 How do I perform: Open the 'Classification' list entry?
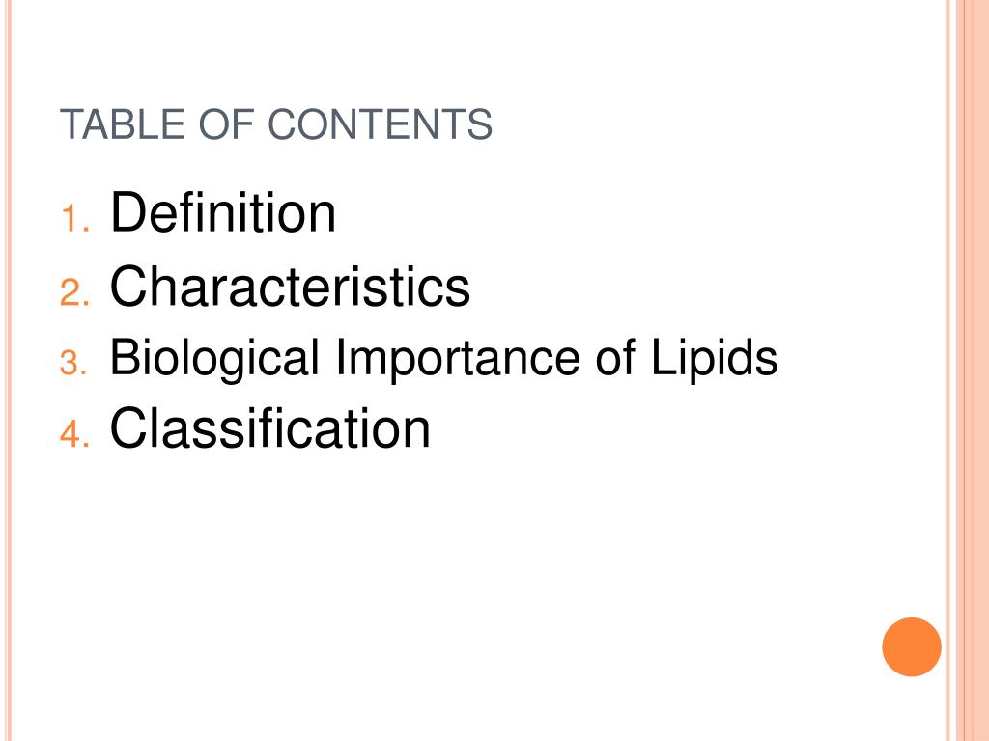click(x=270, y=427)
